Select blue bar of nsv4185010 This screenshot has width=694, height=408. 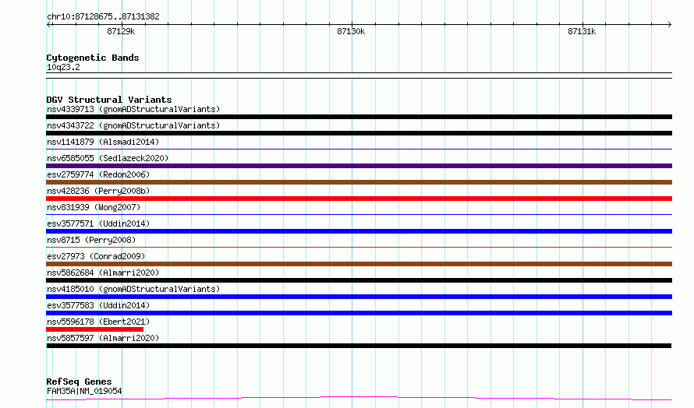pos(359,297)
